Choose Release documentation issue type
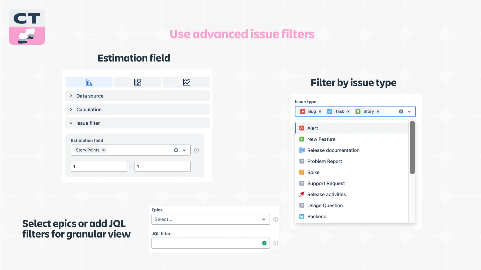 coord(352,150)
